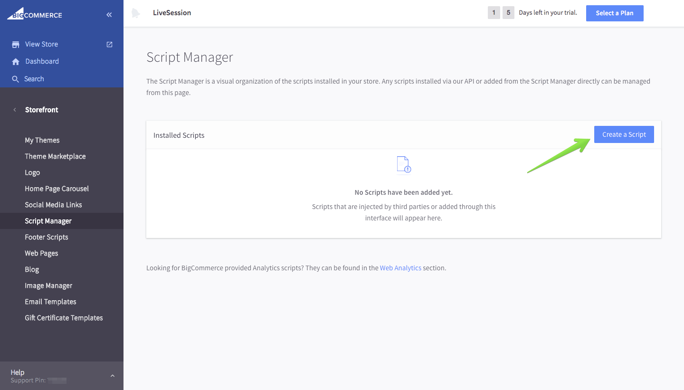Viewport: 684px width, 390px height.
Task: Open the Theme Marketplace section
Action: [x=56, y=156]
